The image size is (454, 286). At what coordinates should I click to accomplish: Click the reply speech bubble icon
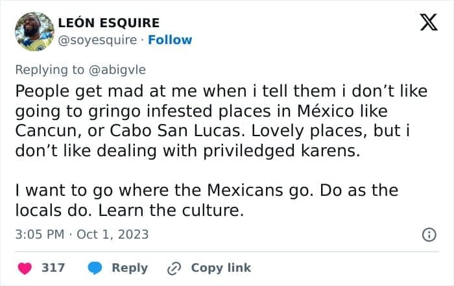[95, 267]
